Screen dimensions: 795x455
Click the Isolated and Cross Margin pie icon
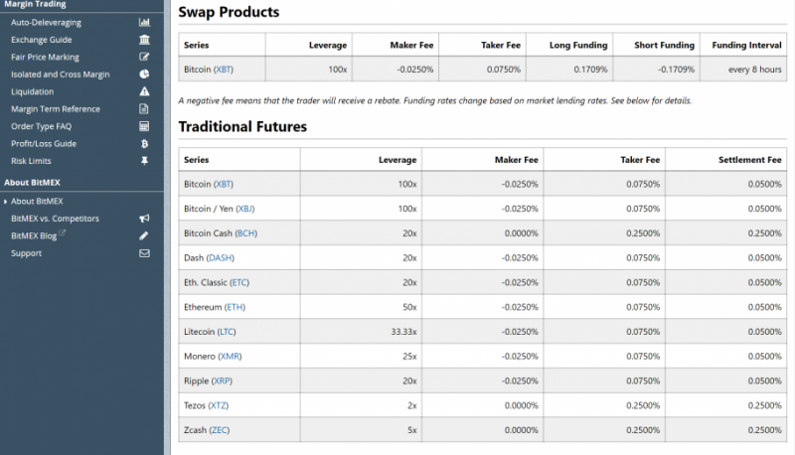pyautogui.click(x=144, y=75)
